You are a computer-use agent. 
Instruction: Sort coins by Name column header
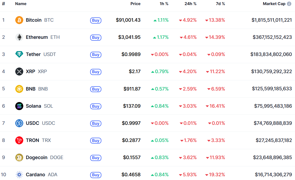click(x=21, y=4)
